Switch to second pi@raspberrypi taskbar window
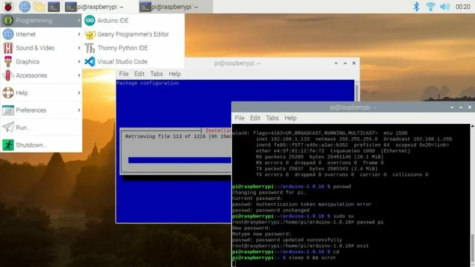 [176, 6]
